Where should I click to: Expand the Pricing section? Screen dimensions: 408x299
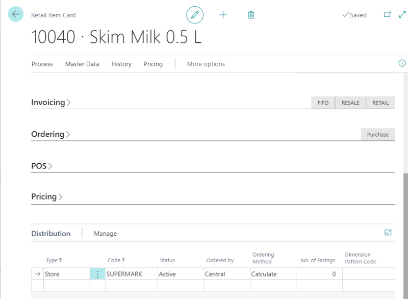click(x=45, y=196)
